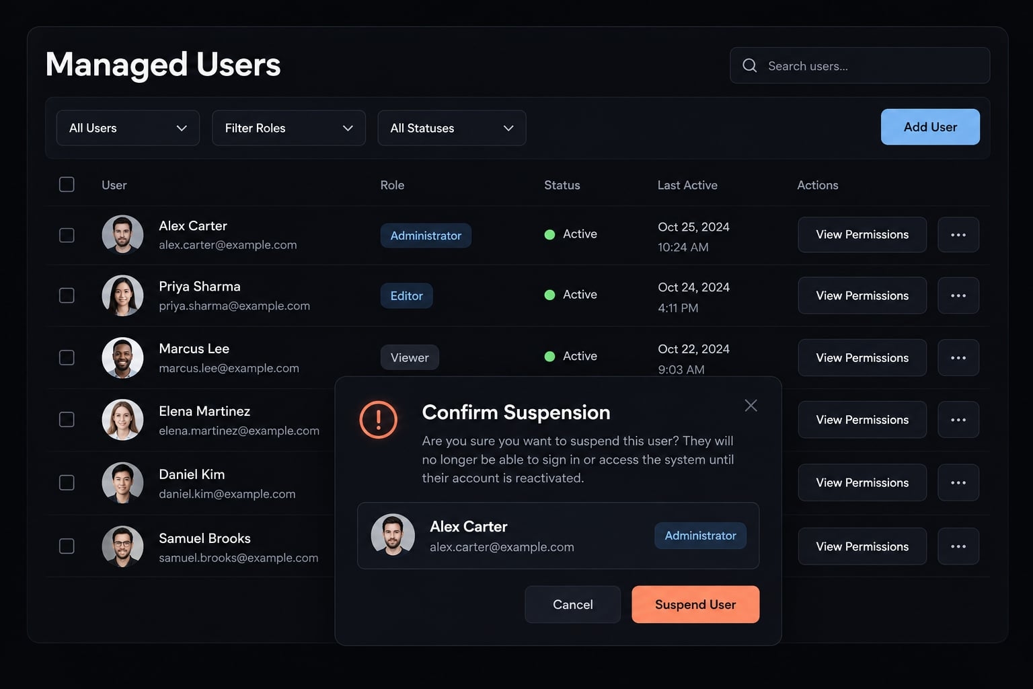Expand the Filter Roles dropdown

(289, 128)
